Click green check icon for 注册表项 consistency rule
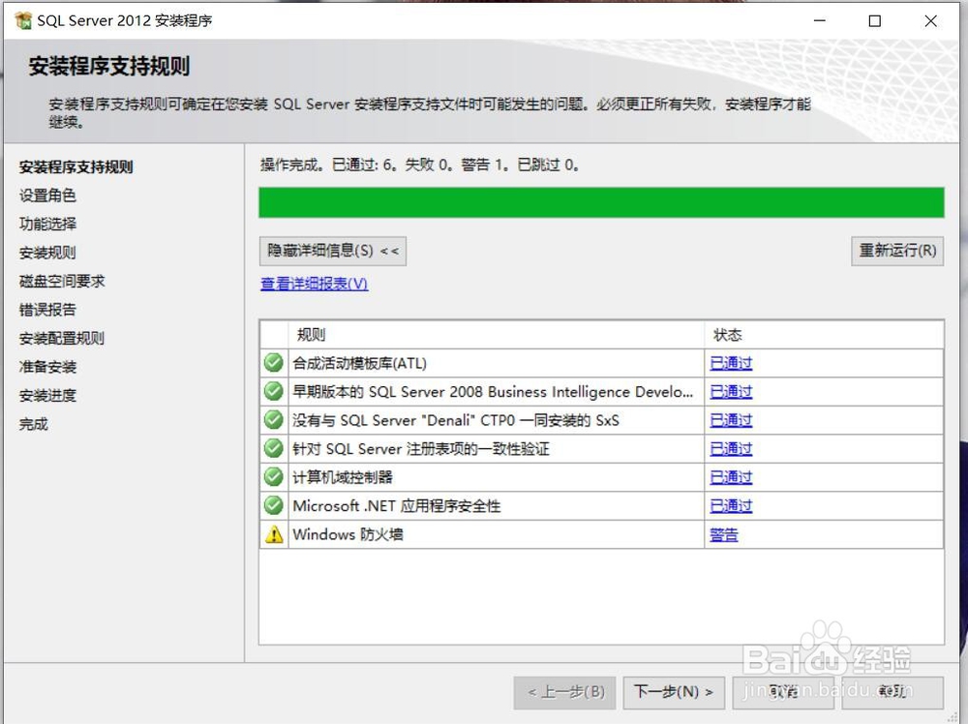The width and height of the screenshot is (968, 724). tap(274, 448)
